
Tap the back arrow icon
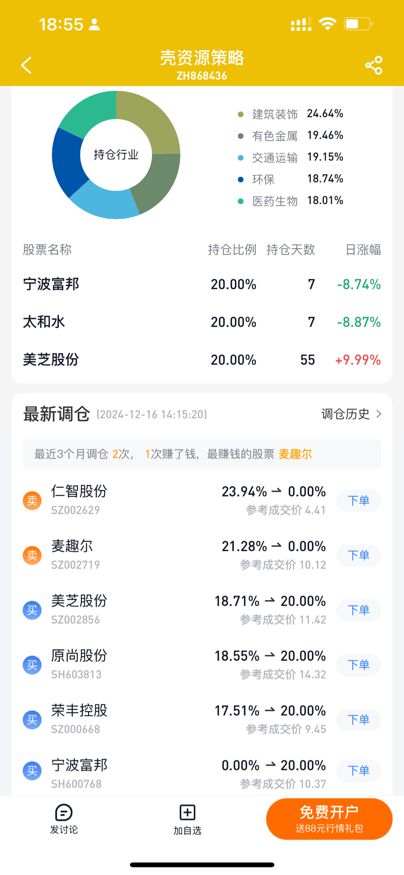click(x=26, y=65)
